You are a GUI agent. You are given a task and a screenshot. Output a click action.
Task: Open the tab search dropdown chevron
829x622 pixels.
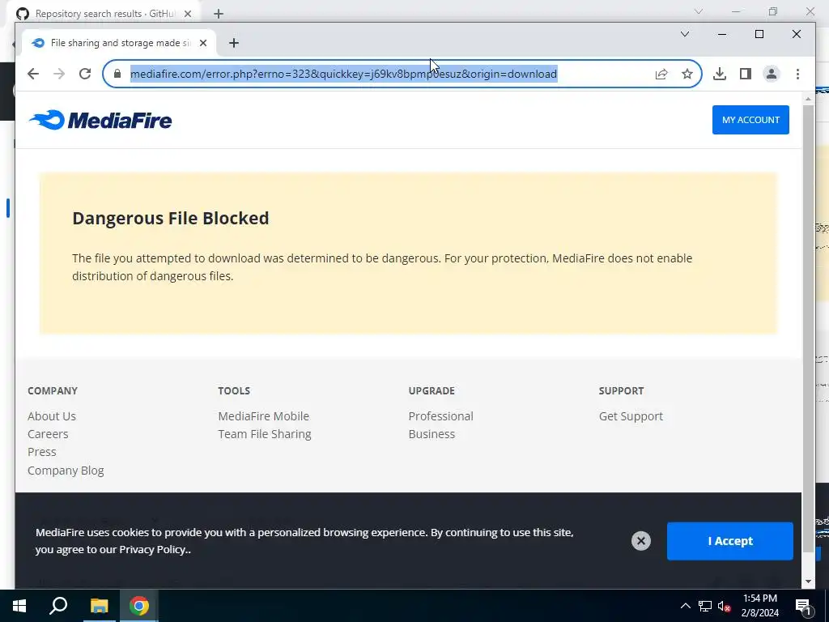(685, 34)
